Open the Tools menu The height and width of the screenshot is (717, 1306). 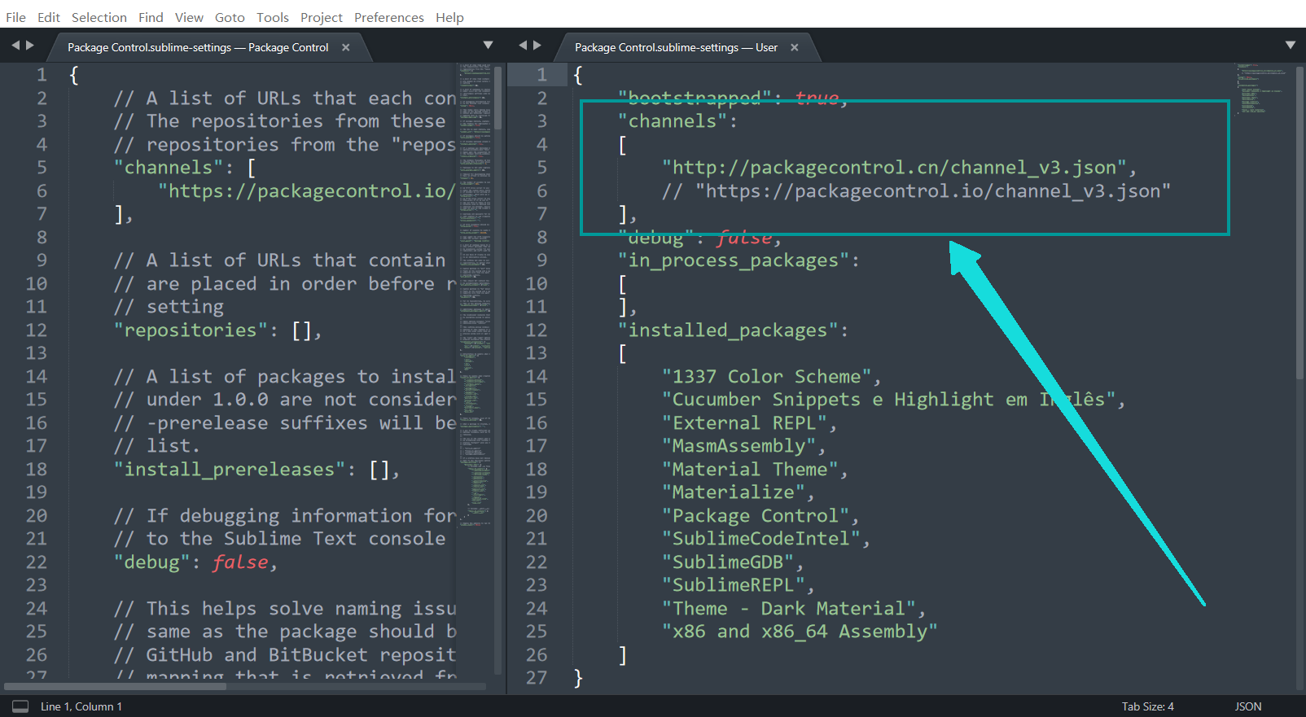tap(273, 17)
